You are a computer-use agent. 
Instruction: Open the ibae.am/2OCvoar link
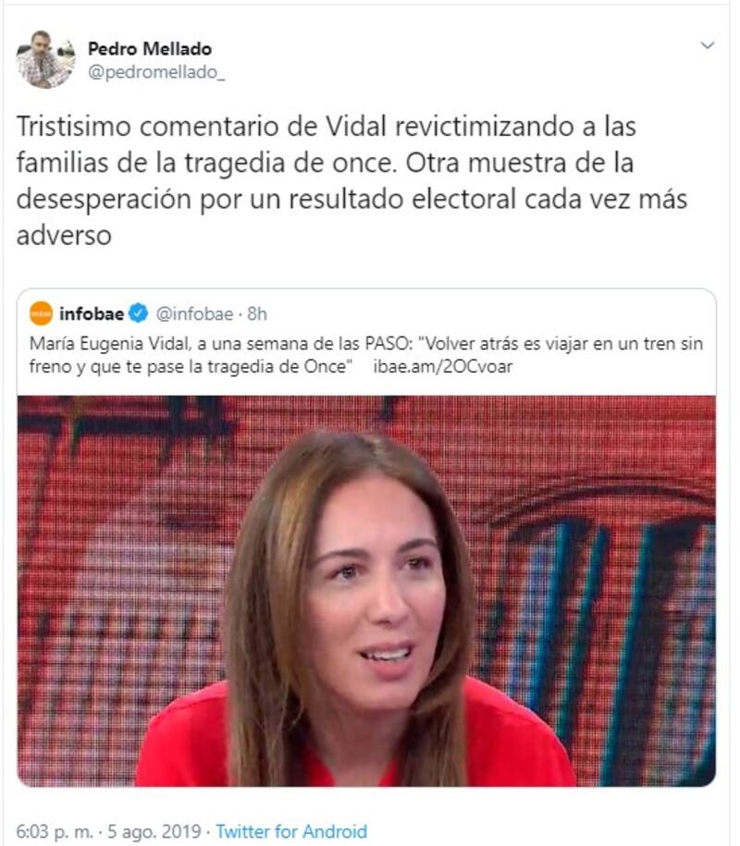click(442, 366)
